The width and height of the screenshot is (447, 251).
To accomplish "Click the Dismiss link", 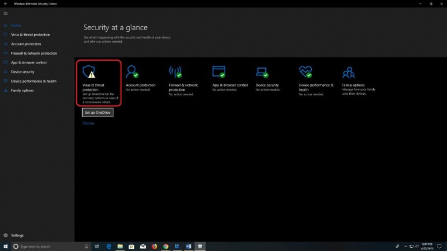I will [x=88, y=123].
